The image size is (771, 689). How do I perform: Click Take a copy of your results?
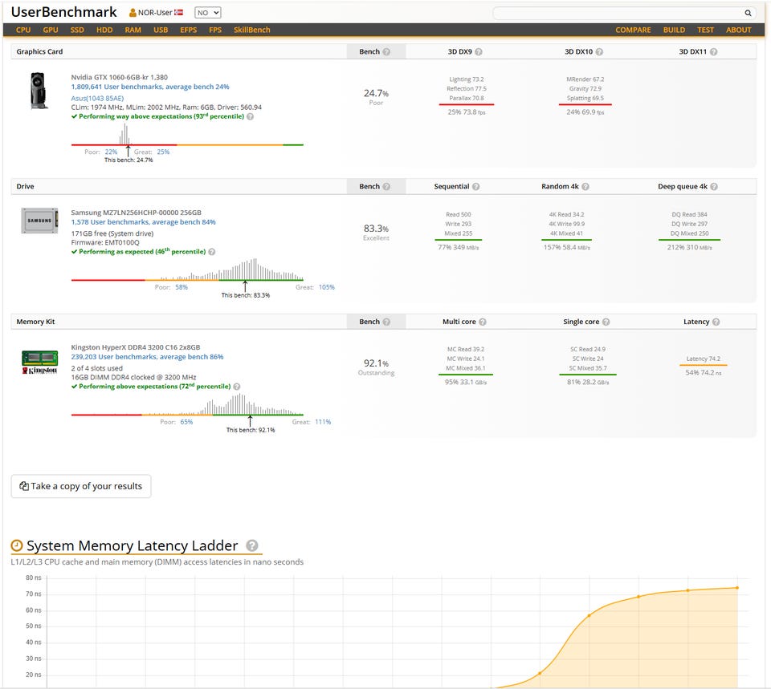(x=81, y=486)
